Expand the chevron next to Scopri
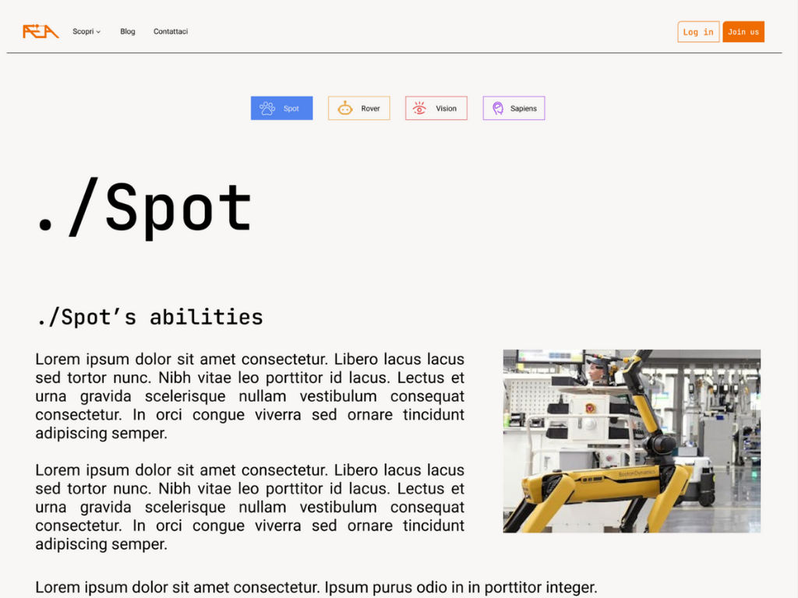This screenshot has height=598, width=798. [x=98, y=32]
